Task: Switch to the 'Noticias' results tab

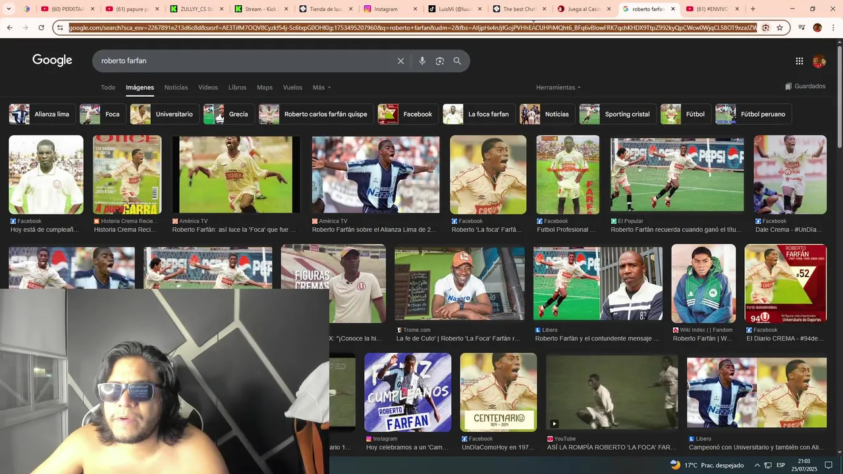Action: click(176, 88)
